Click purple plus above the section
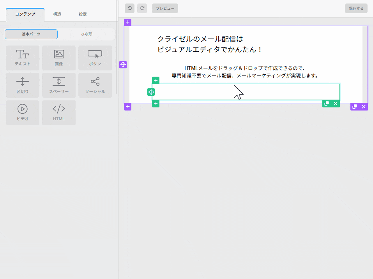The height and width of the screenshot is (279, 373). coord(128,22)
